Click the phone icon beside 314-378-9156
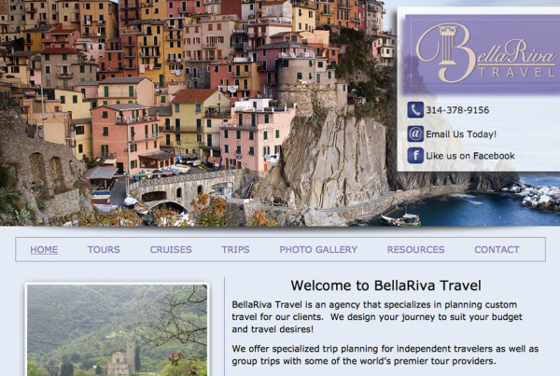This screenshot has width=560, height=376. point(415,109)
